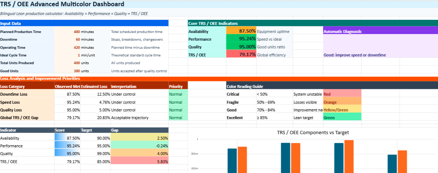
Task: Select the TRS / OEE gap cell 5.83%
Action: [x=139, y=161]
